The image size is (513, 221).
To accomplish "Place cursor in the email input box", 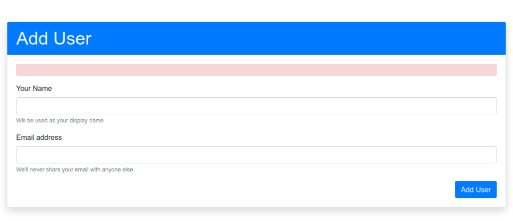I will pyautogui.click(x=256, y=155).
